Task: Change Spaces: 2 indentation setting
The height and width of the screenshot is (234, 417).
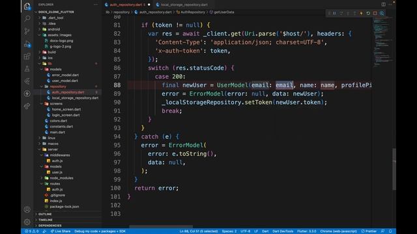Action: 229,231
